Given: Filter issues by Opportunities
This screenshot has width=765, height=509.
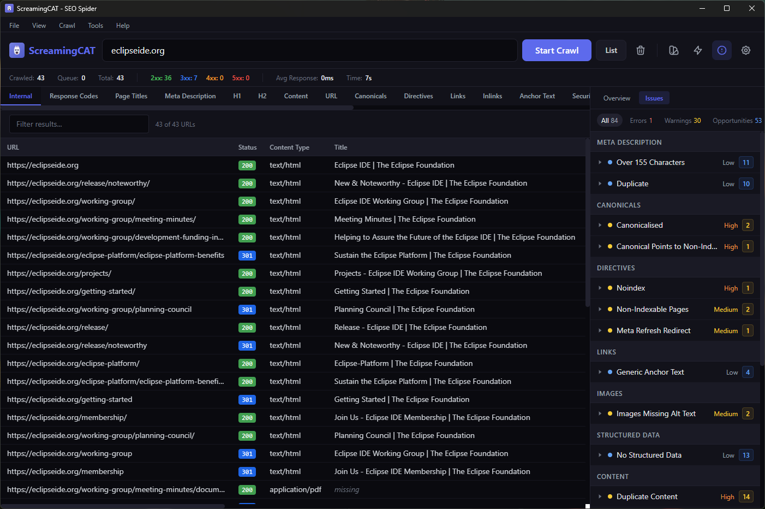Looking at the screenshot, I should [x=737, y=121].
